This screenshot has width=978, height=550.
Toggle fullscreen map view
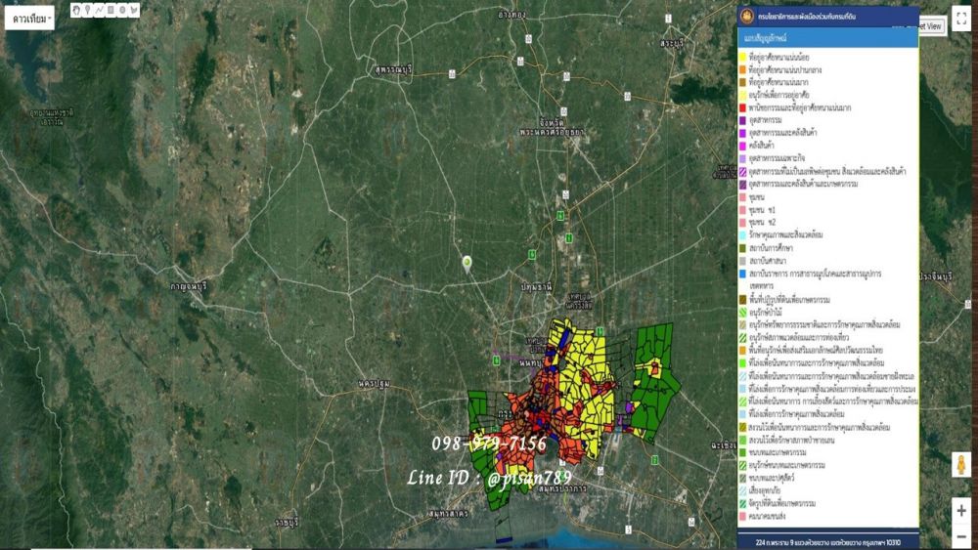click(x=960, y=20)
